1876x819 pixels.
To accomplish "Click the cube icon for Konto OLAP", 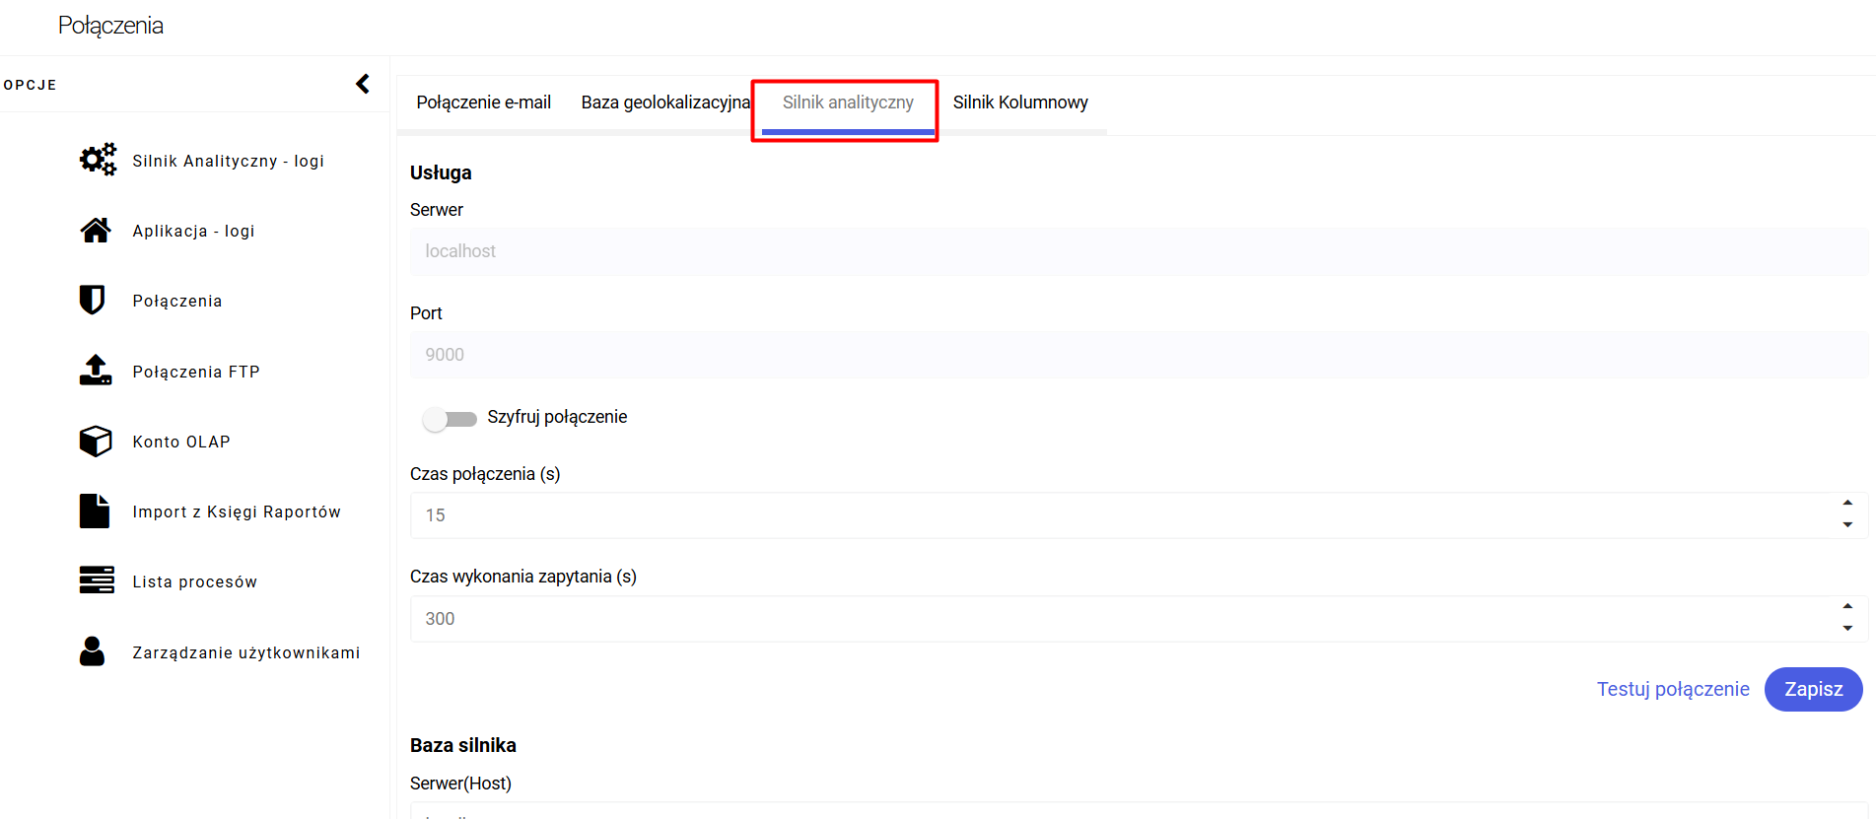I will click(x=96, y=441).
